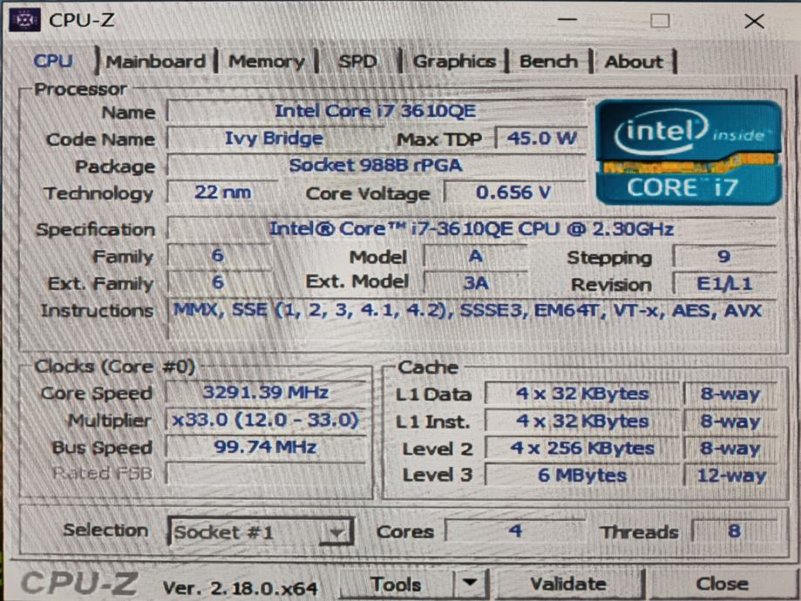
Task: Click the Intel Core i7 logo badge
Action: click(688, 152)
